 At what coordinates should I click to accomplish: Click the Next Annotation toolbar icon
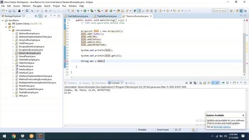click(161, 11)
